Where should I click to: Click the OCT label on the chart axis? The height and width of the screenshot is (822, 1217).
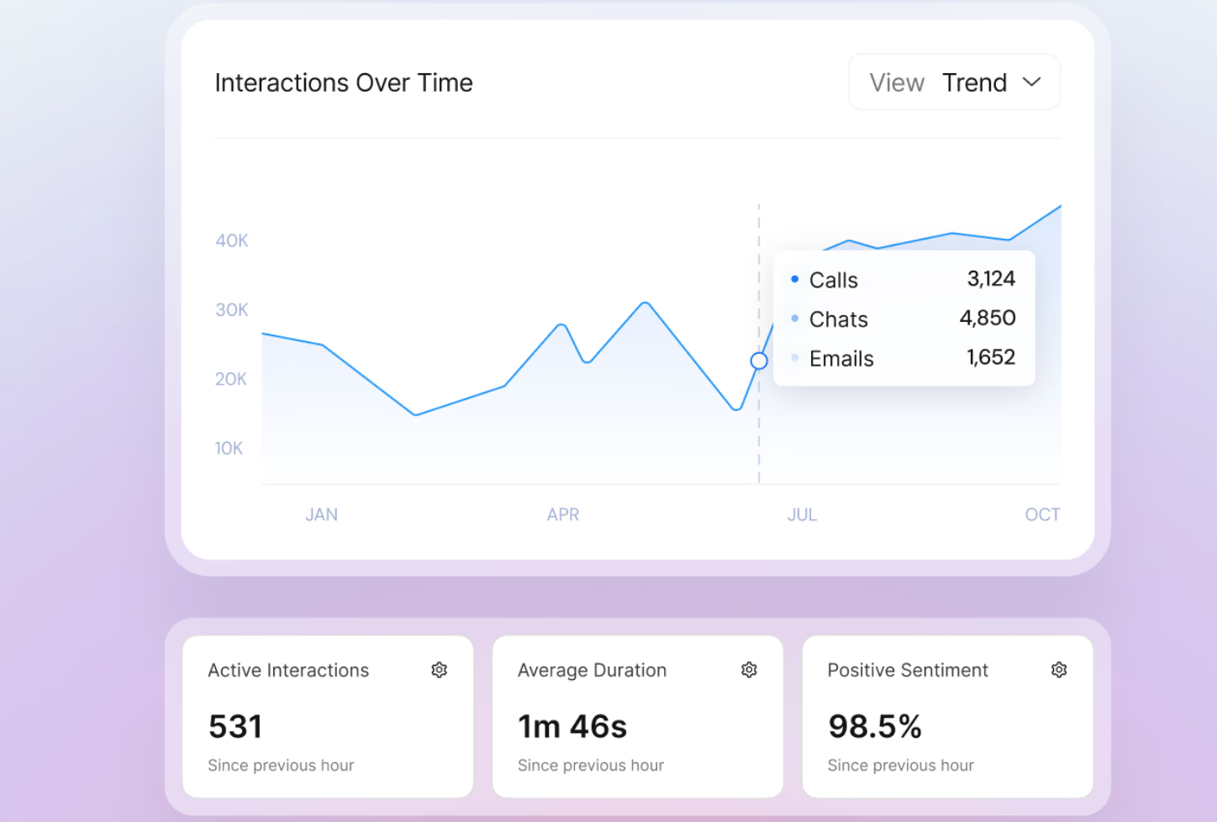tap(1042, 514)
